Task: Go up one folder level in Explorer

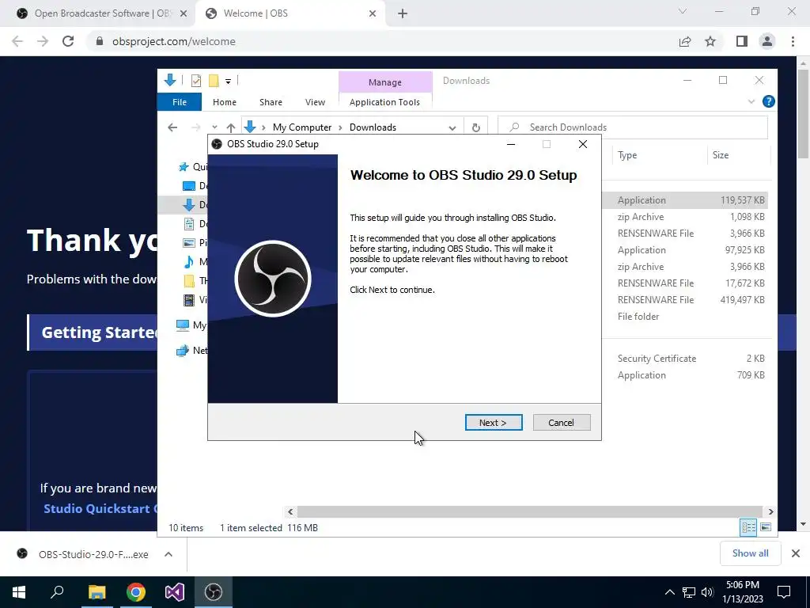Action: tap(231, 127)
